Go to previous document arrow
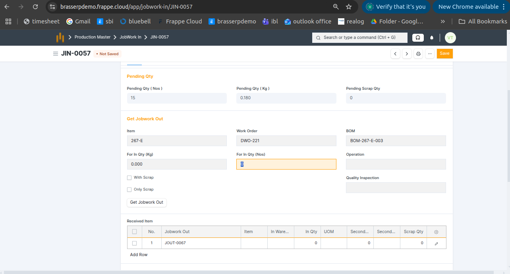 (395, 54)
